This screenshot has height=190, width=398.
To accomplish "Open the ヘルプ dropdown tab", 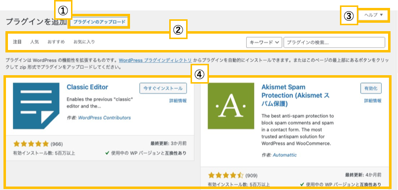I will pyautogui.click(x=373, y=15).
